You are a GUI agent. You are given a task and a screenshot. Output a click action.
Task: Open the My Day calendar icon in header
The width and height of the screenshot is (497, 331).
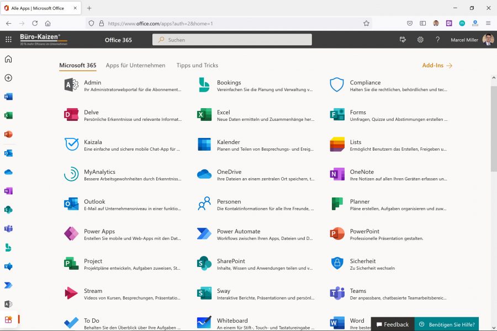(x=403, y=40)
